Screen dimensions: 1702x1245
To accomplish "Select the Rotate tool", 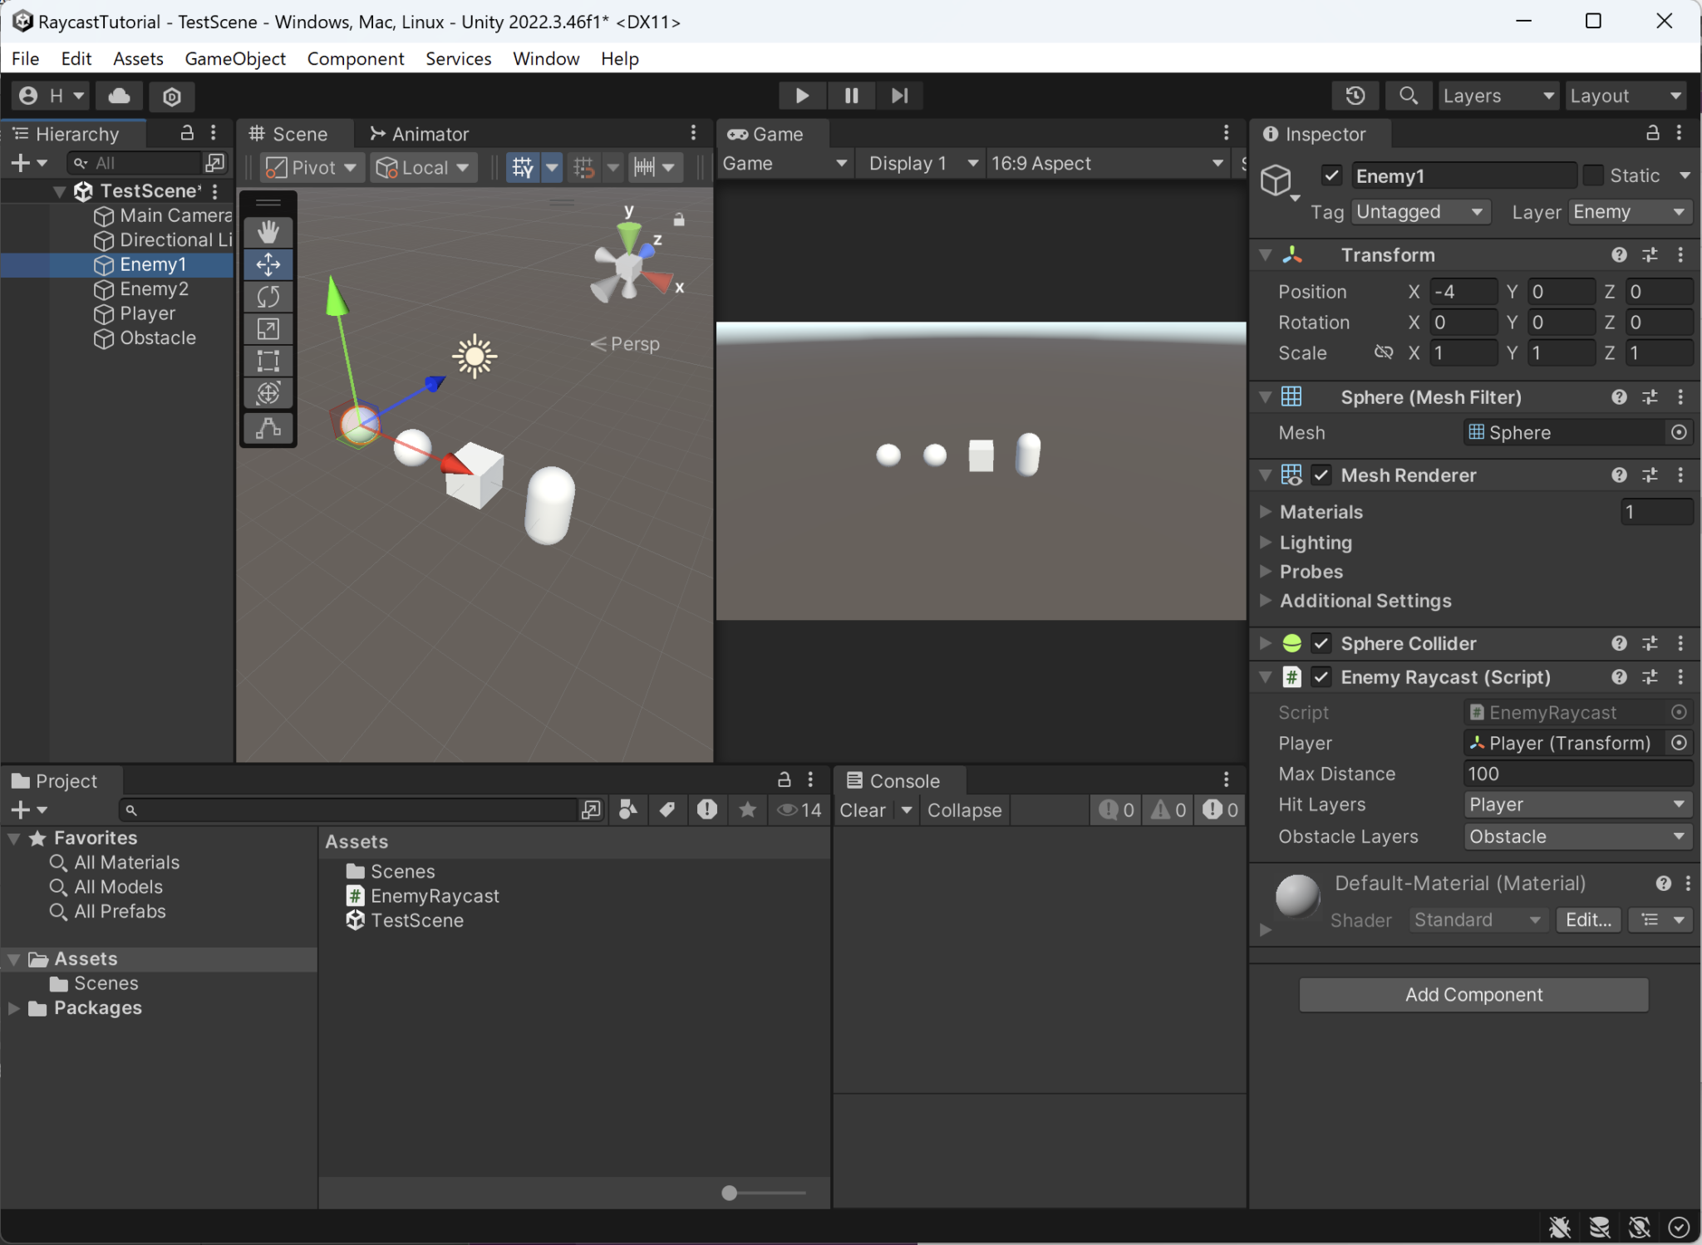I will tap(268, 297).
